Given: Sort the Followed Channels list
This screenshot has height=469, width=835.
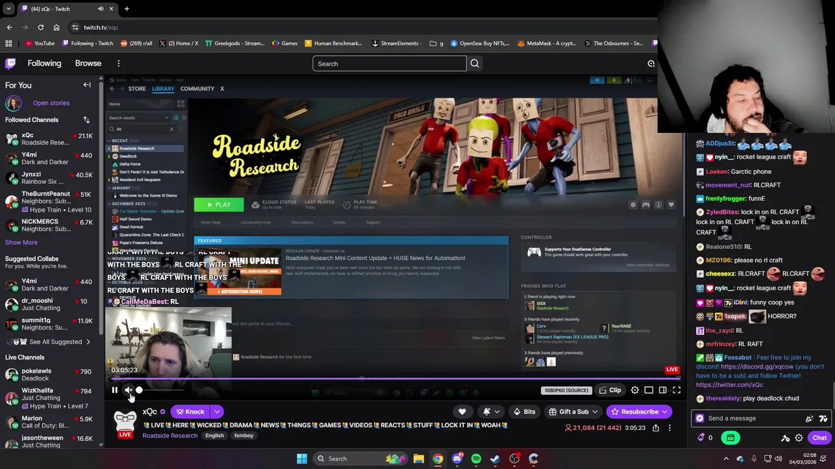Looking at the screenshot, I should [86, 120].
